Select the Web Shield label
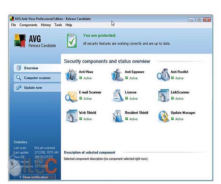221x184 pixels. (88, 113)
